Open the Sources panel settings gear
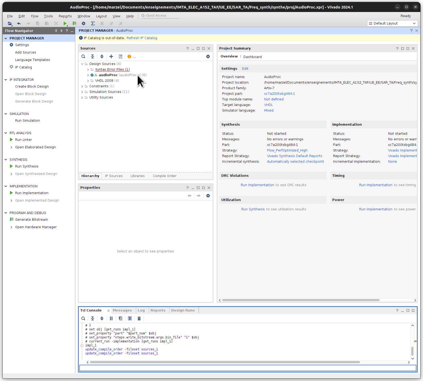 pos(208,56)
